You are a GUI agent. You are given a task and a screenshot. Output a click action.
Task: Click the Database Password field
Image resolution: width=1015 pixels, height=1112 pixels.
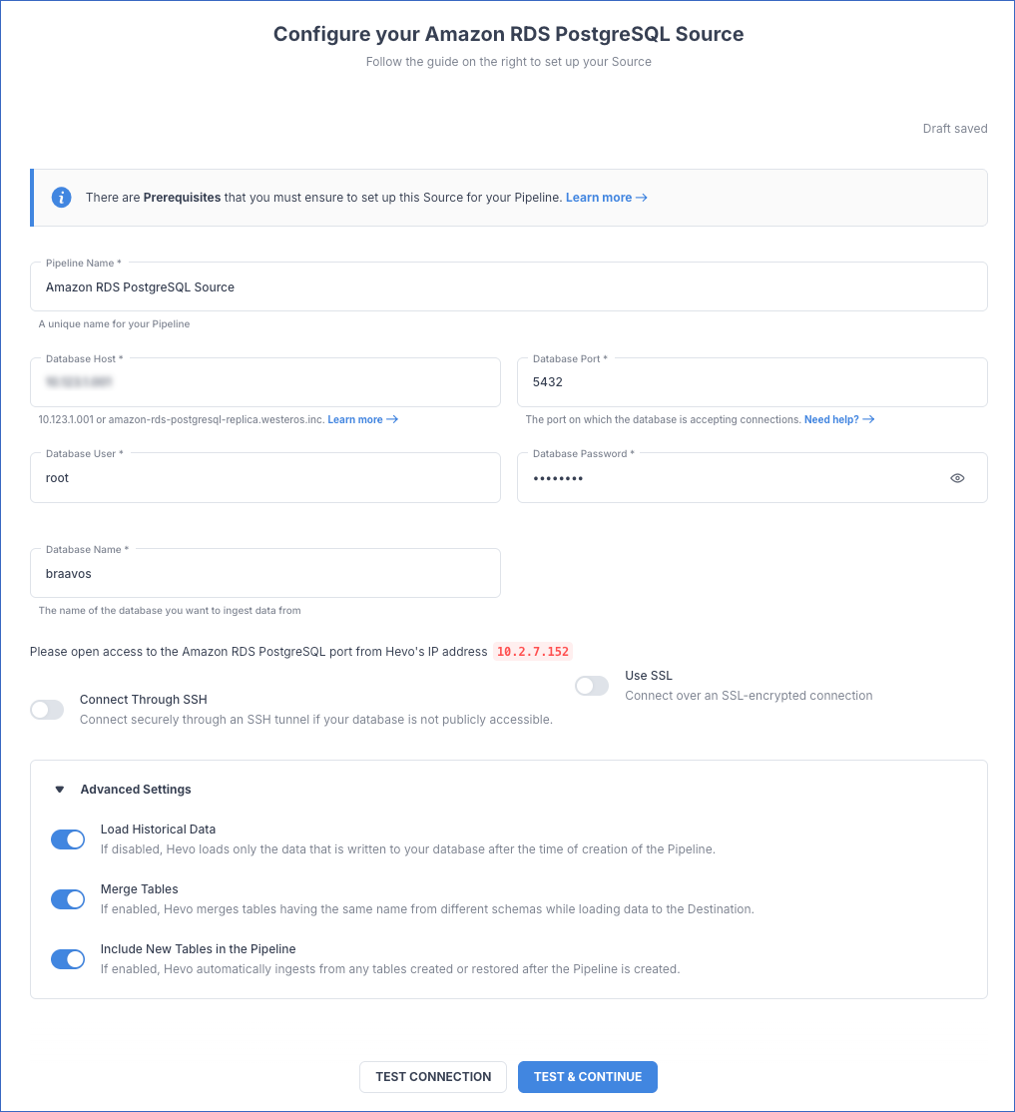point(753,478)
